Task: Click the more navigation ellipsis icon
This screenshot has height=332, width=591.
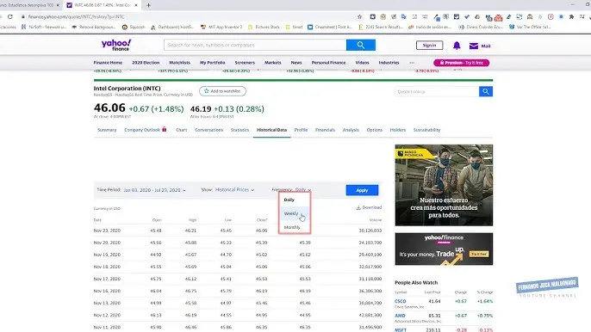Action: [412, 63]
